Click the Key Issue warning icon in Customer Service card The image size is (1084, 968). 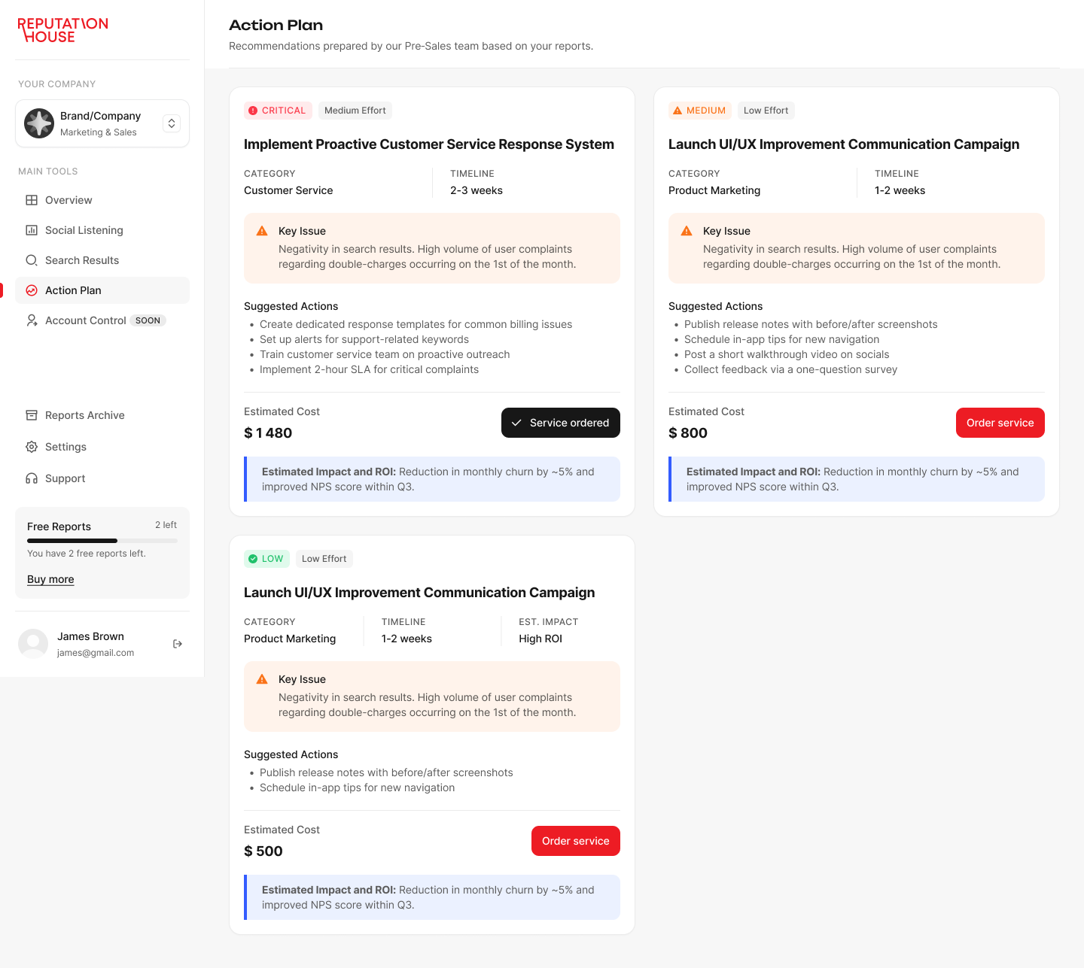pyautogui.click(x=262, y=231)
